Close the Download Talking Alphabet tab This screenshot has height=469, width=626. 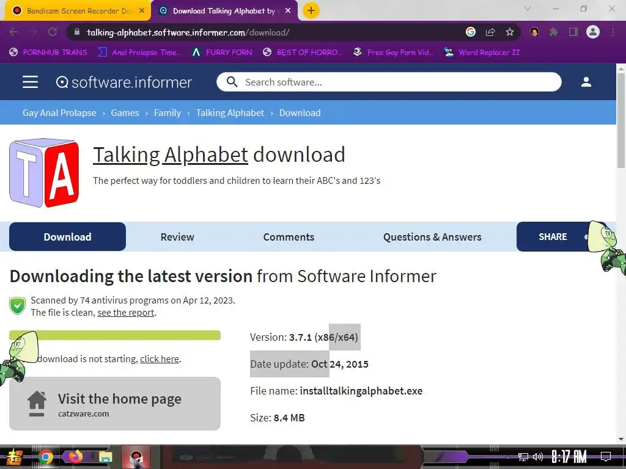tap(288, 11)
